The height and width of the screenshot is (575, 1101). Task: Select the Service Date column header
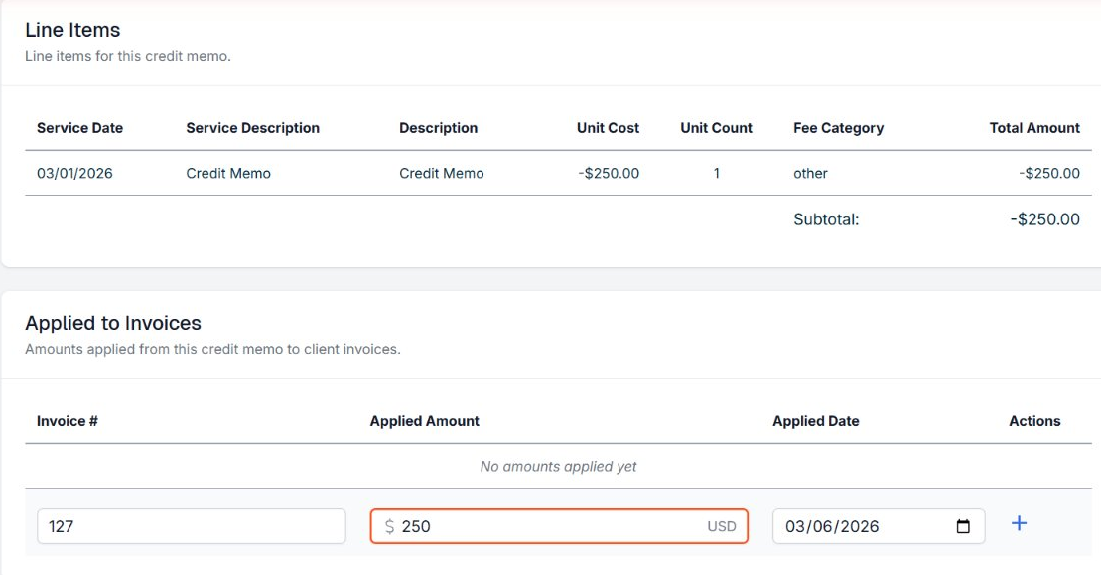point(79,128)
